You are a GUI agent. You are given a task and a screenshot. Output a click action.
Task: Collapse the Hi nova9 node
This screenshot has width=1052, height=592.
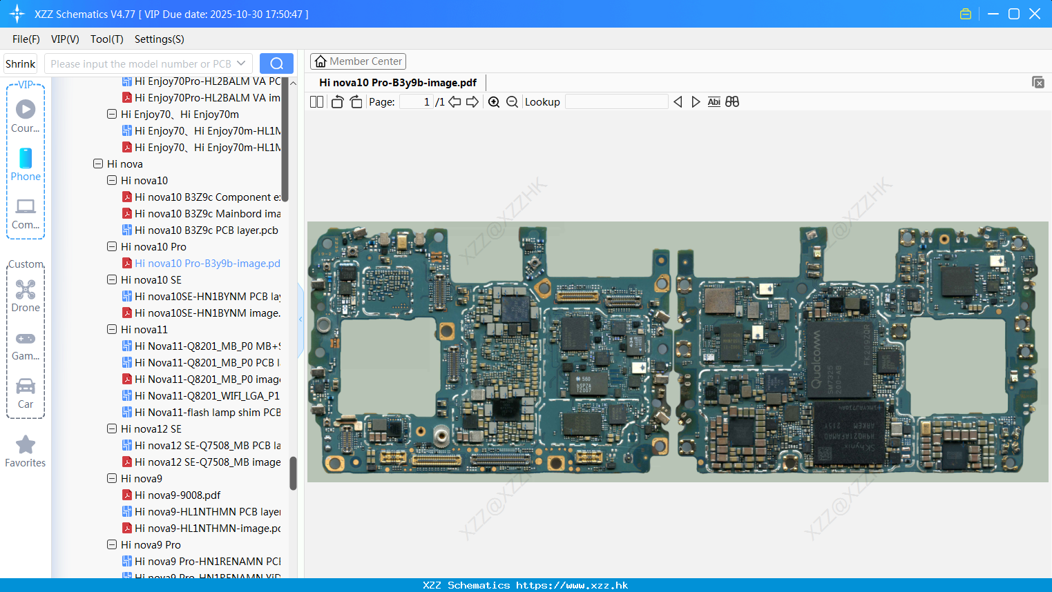112,478
